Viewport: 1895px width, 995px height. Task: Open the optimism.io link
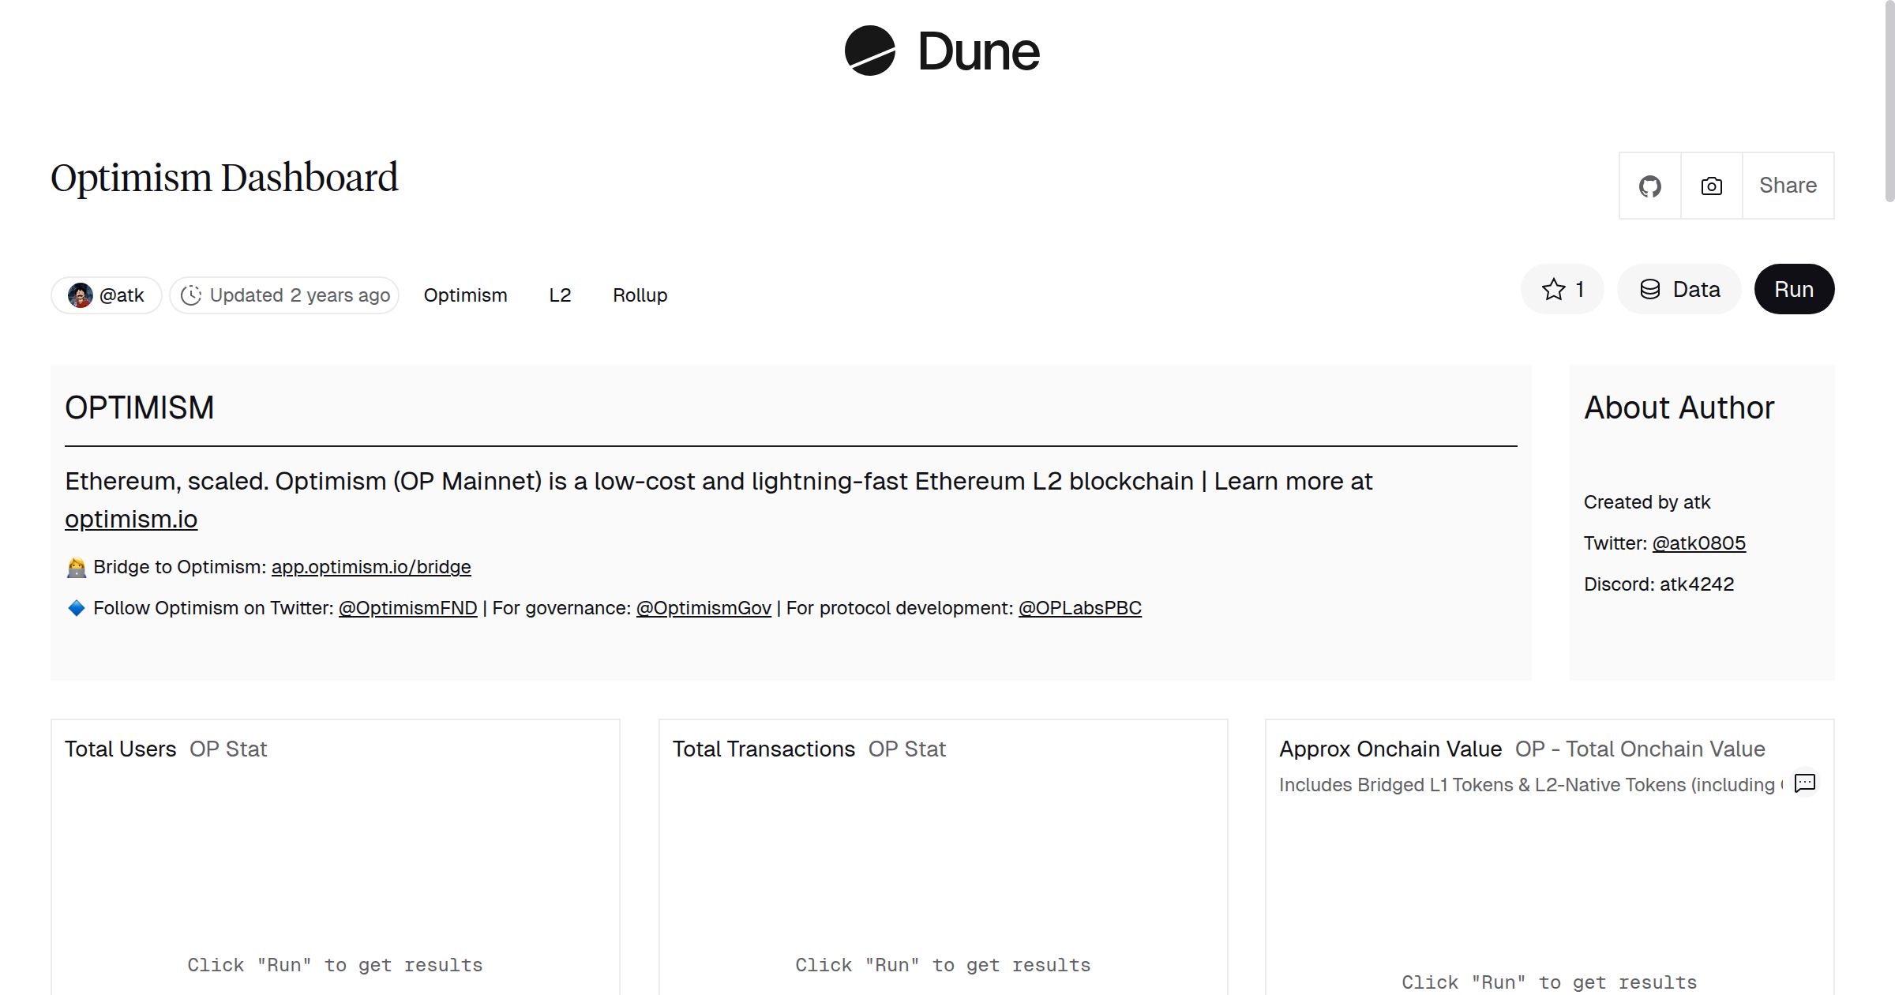click(x=131, y=520)
